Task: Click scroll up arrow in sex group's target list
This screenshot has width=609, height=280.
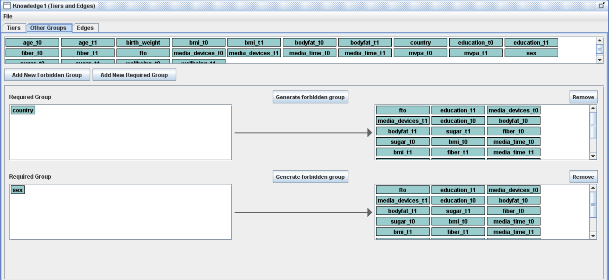Action: pyautogui.click(x=593, y=188)
